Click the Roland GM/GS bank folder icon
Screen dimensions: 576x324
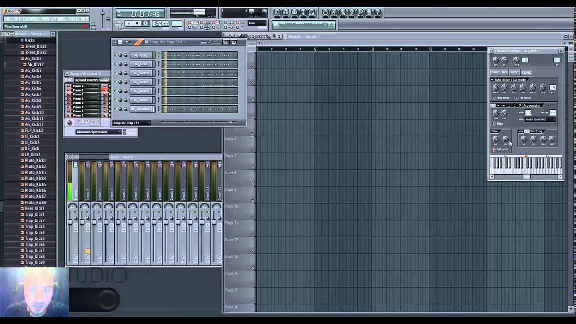(69, 80)
